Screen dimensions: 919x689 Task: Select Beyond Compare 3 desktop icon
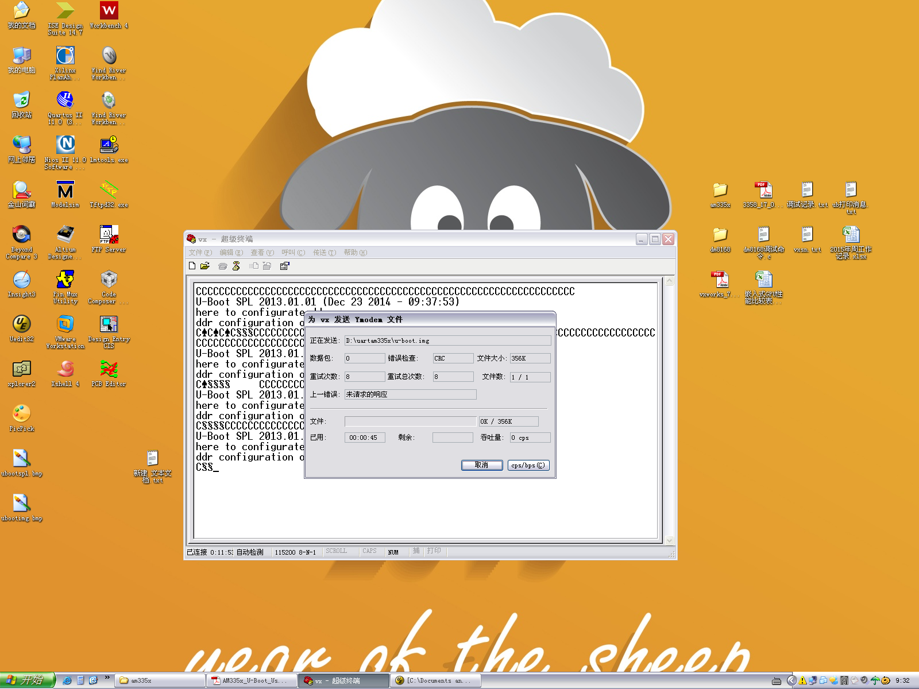[x=21, y=243]
